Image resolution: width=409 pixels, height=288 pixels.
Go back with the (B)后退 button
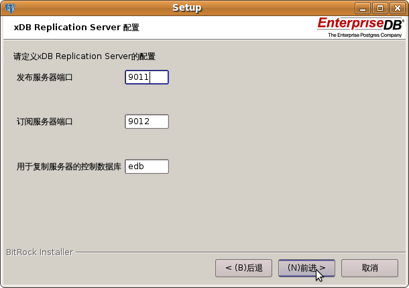click(243, 268)
